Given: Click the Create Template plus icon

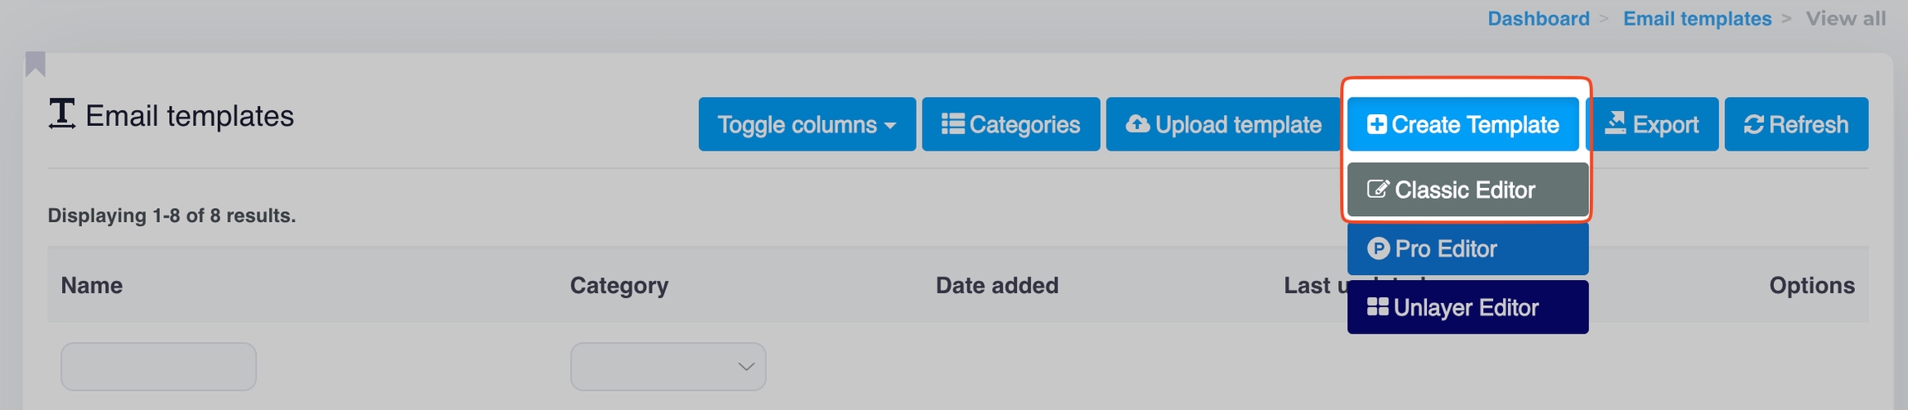Looking at the screenshot, I should 1376,124.
